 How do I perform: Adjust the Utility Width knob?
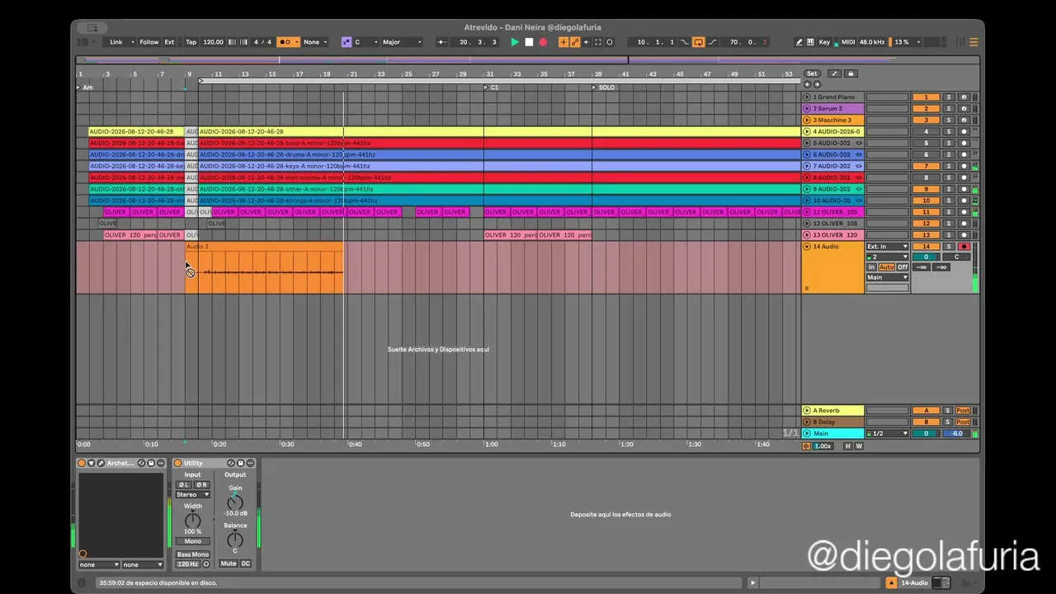click(193, 521)
